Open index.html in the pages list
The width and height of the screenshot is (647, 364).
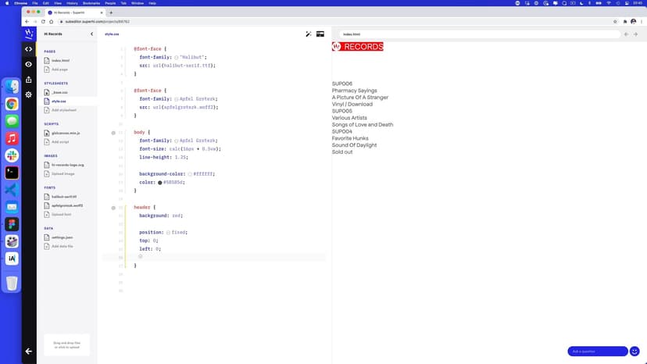(60, 60)
